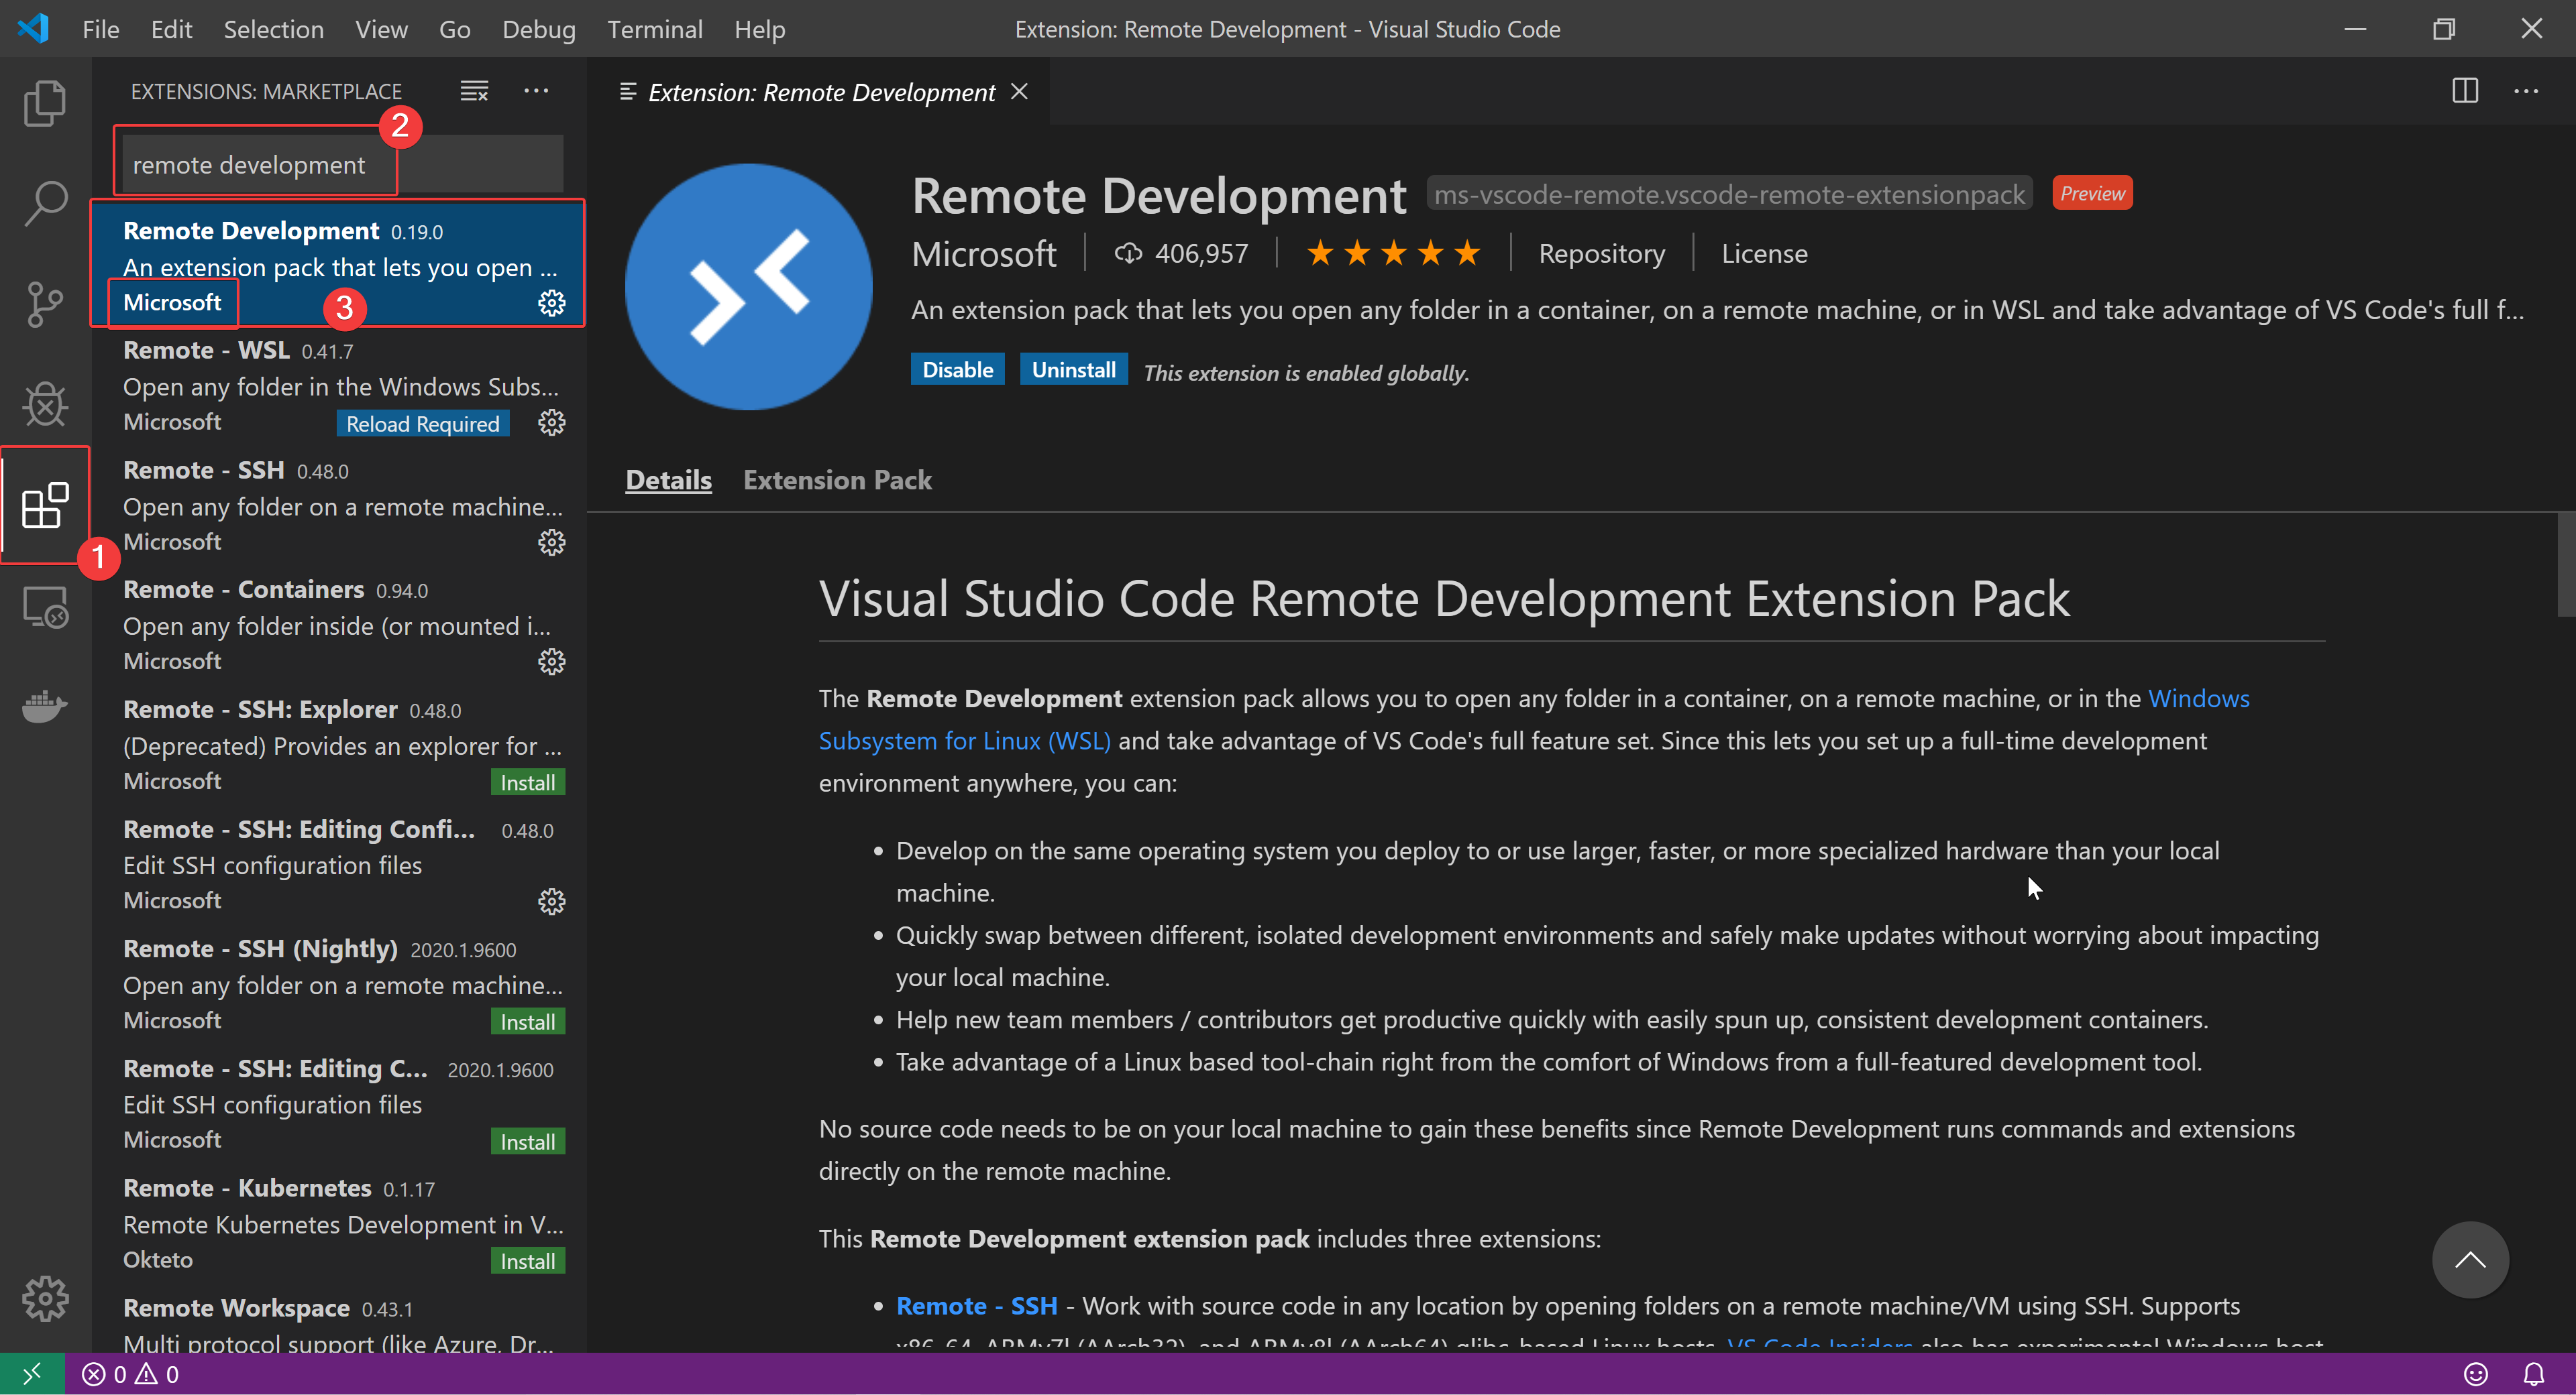Open the Search view in activity bar

pos(45,204)
